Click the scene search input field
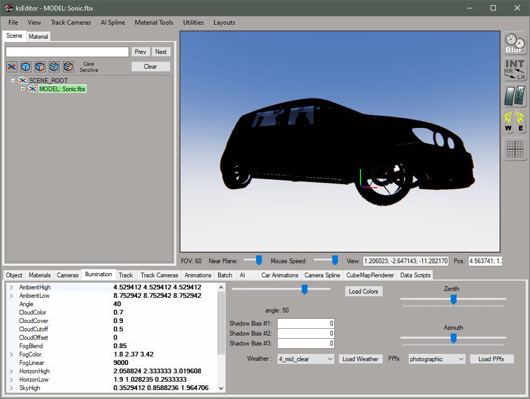530x399 pixels. [x=67, y=52]
